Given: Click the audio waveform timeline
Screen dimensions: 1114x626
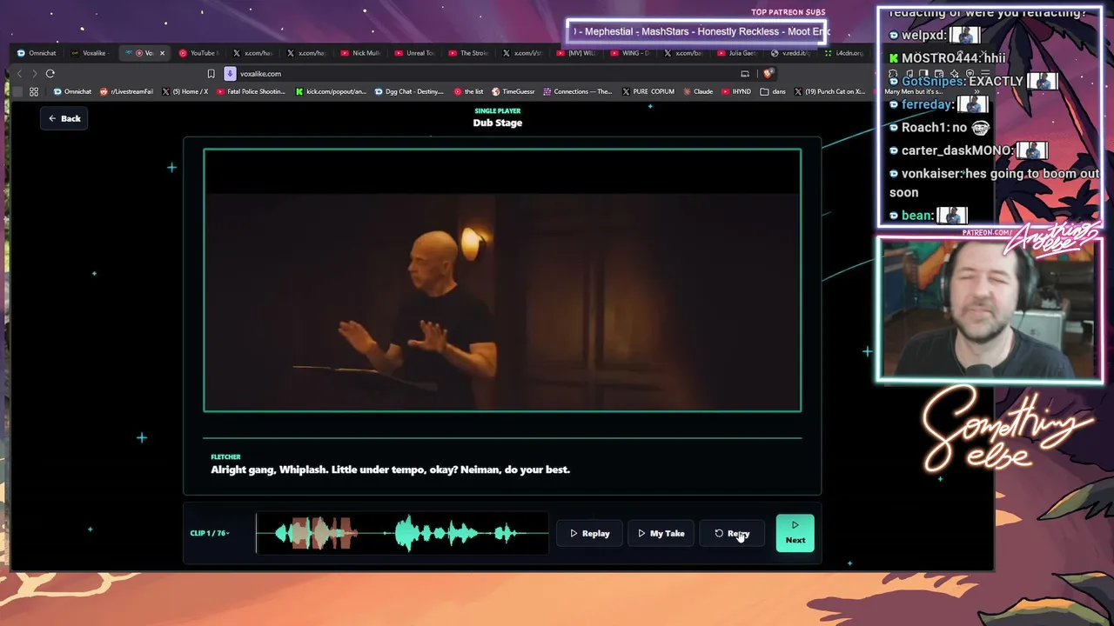Looking at the screenshot, I should pos(402,533).
